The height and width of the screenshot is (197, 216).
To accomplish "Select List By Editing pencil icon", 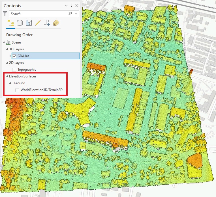I will [x=38, y=23].
